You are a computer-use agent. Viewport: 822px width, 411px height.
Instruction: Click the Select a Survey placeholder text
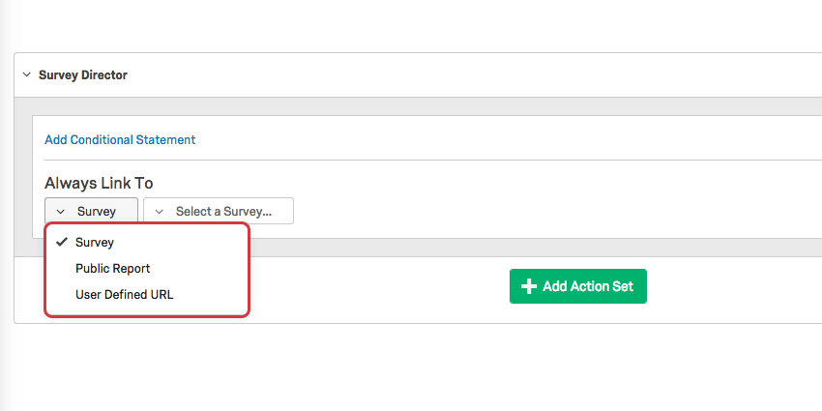coord(223,211)
